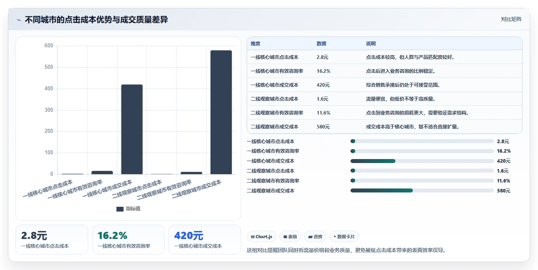Image resolution: width=538 pixels, height=270 pixels.
Task: Click the 一线核心城市有效咨询率 bar in chart
Action: click(x=102, y=173)
